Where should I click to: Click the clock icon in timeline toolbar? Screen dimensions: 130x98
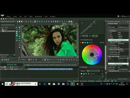tap(45, 60)
